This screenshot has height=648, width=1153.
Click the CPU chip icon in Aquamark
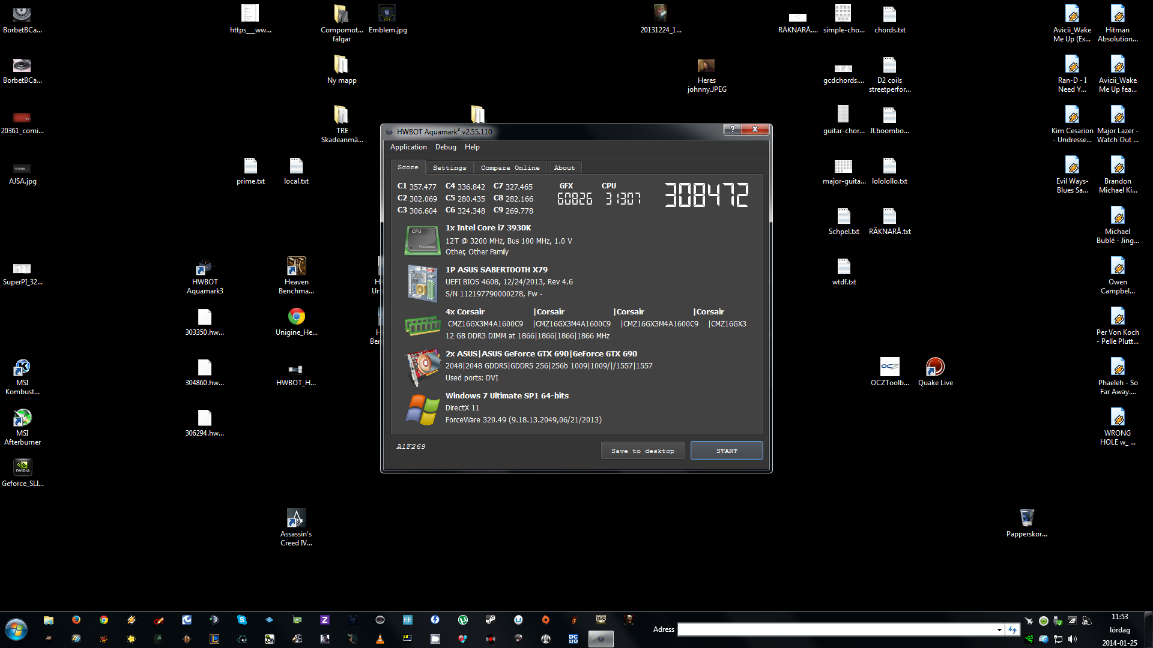[422, 240]
